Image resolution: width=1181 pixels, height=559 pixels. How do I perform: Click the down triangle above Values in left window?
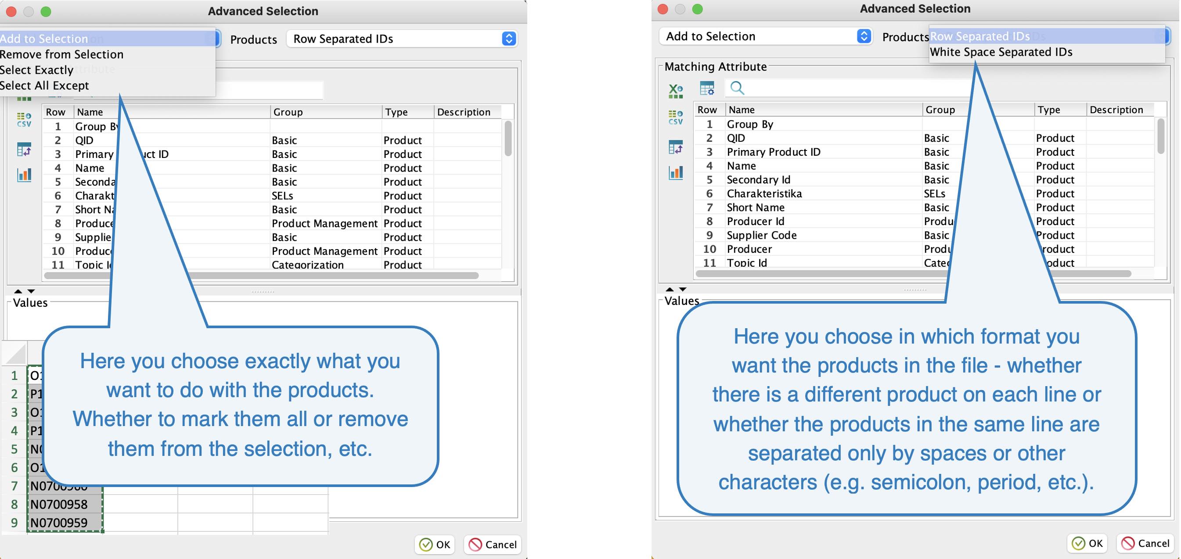(x=31, y=291)
